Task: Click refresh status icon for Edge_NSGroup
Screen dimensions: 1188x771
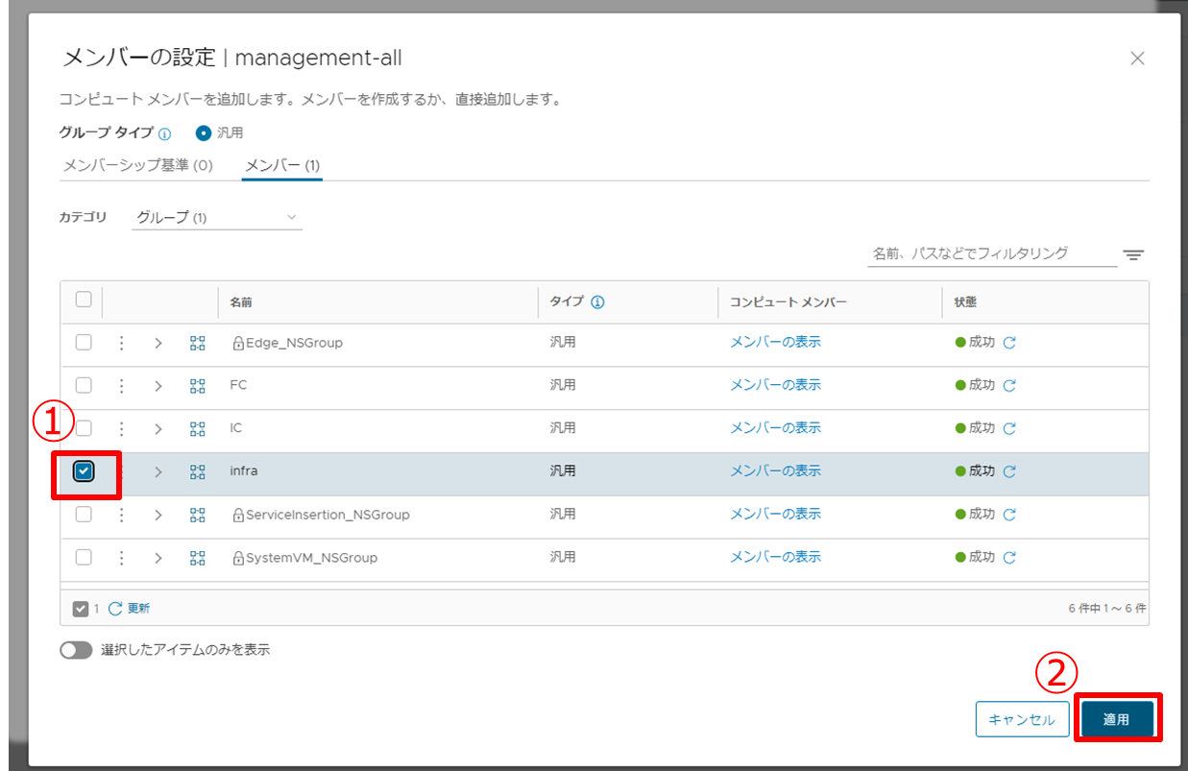Action: pos(1009,343)
